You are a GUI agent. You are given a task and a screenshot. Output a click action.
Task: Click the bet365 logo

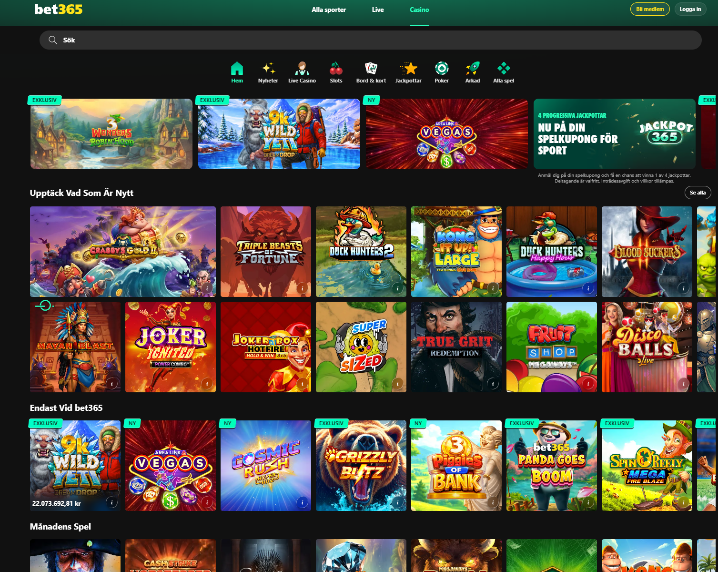pos(59,10)
